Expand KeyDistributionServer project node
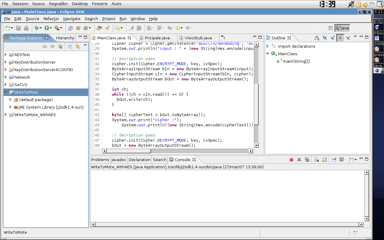 click(6, 62)
